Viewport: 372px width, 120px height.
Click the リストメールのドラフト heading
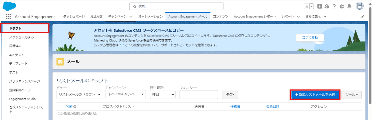click(x=82, y=80)
